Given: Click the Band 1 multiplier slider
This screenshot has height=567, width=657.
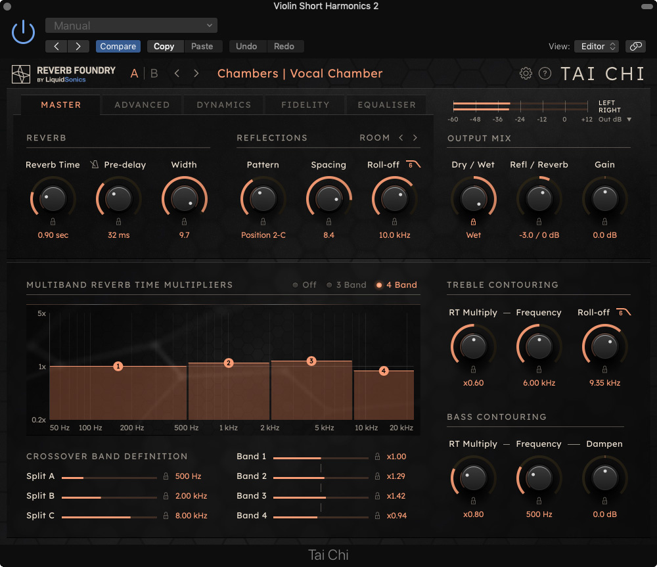Looking at the screenshot, I should click(x=321, y=458).
